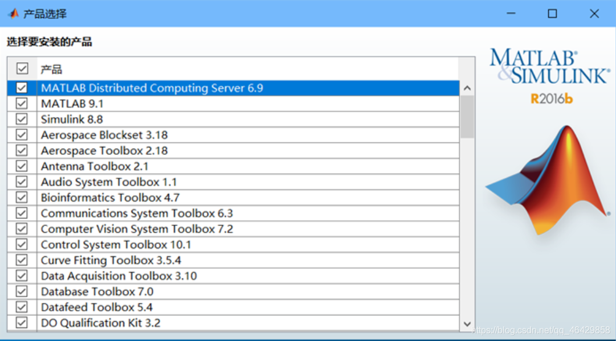The image size is (616, 341).
Task: Uncheck the Aerospace Toolbox 2.18 checkbox
Action: pos(22,151)
